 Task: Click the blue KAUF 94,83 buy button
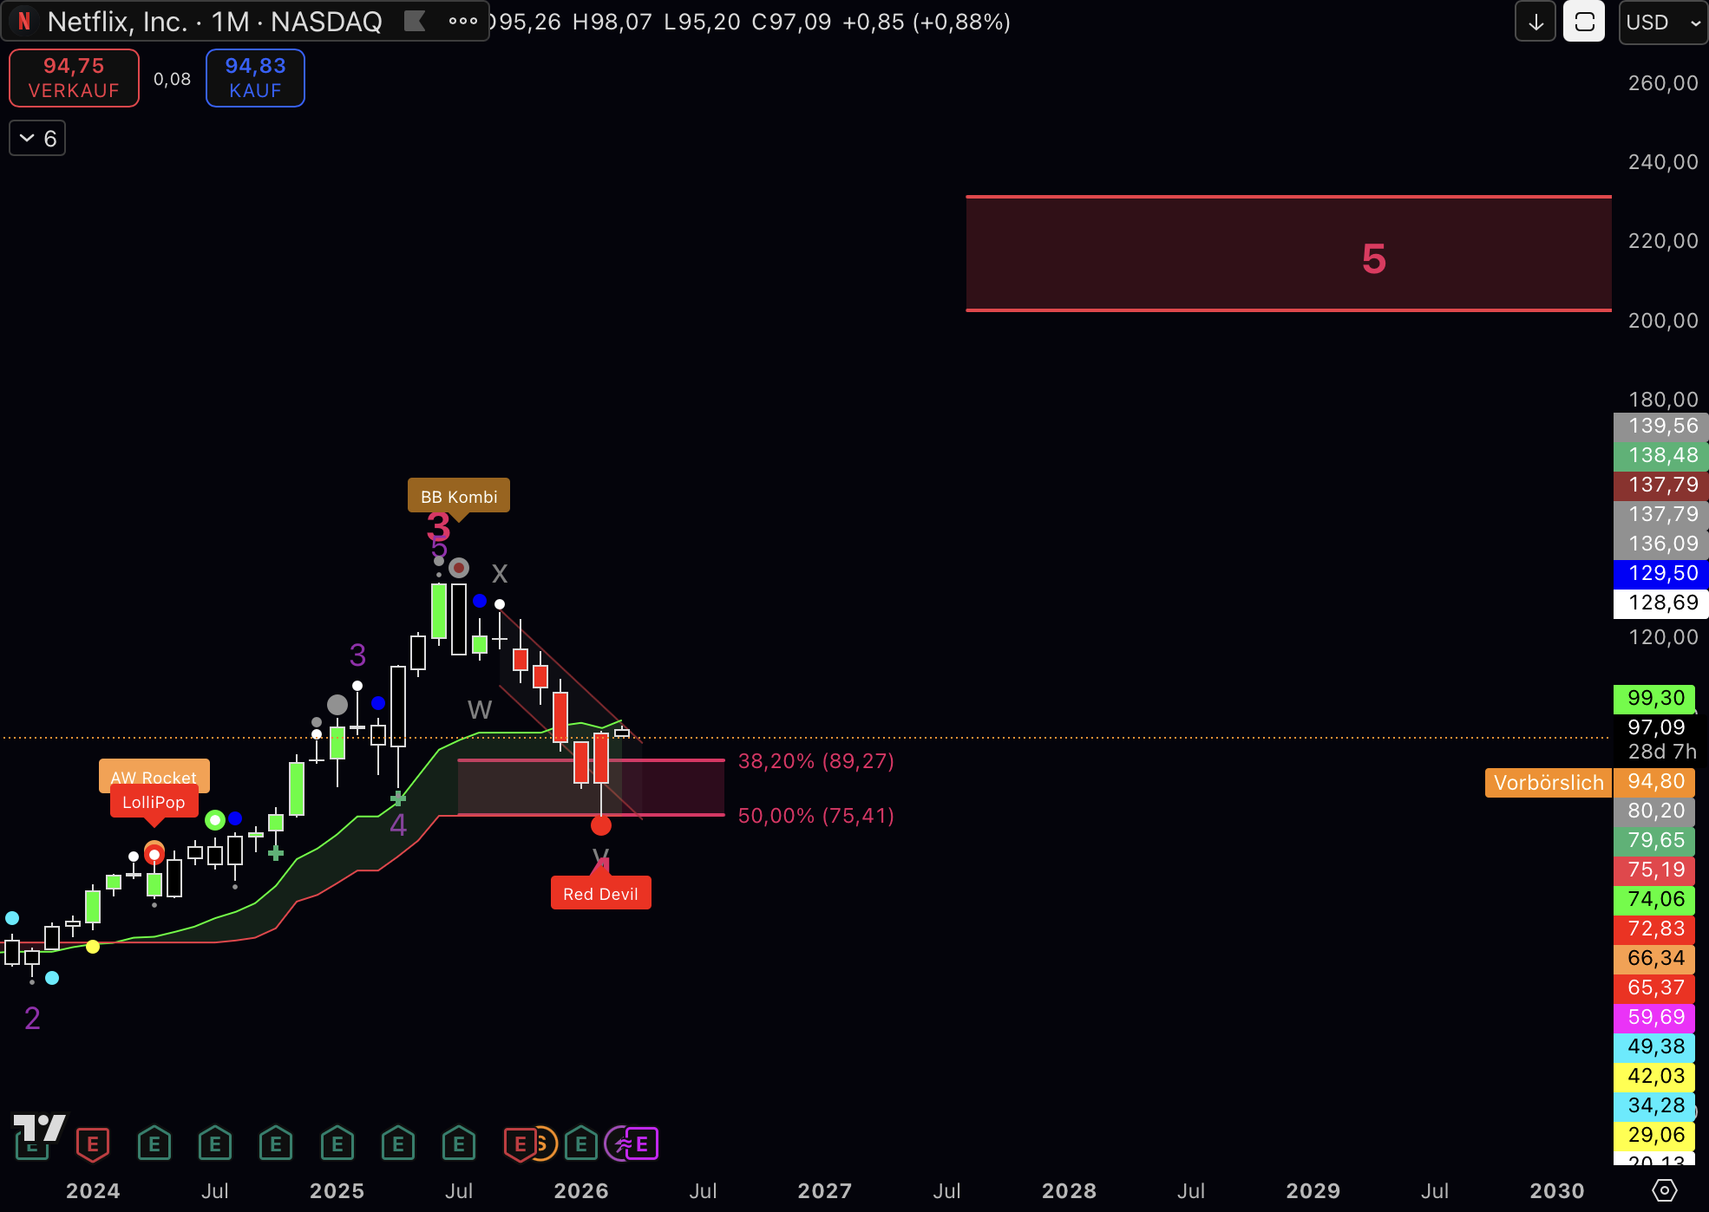pos(255,78)
